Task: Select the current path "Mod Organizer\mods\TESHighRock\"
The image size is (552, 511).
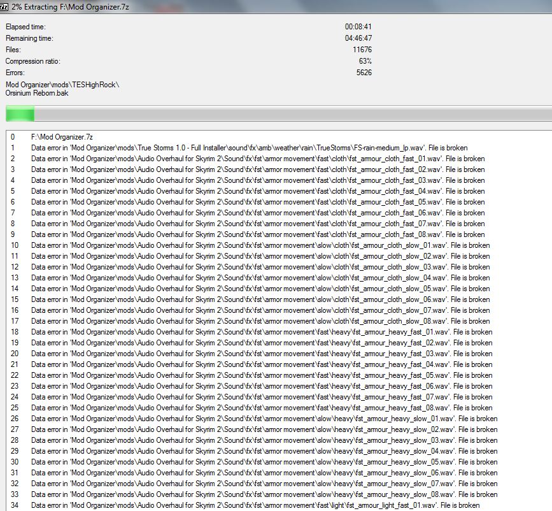Action: [x=62, y=85]
